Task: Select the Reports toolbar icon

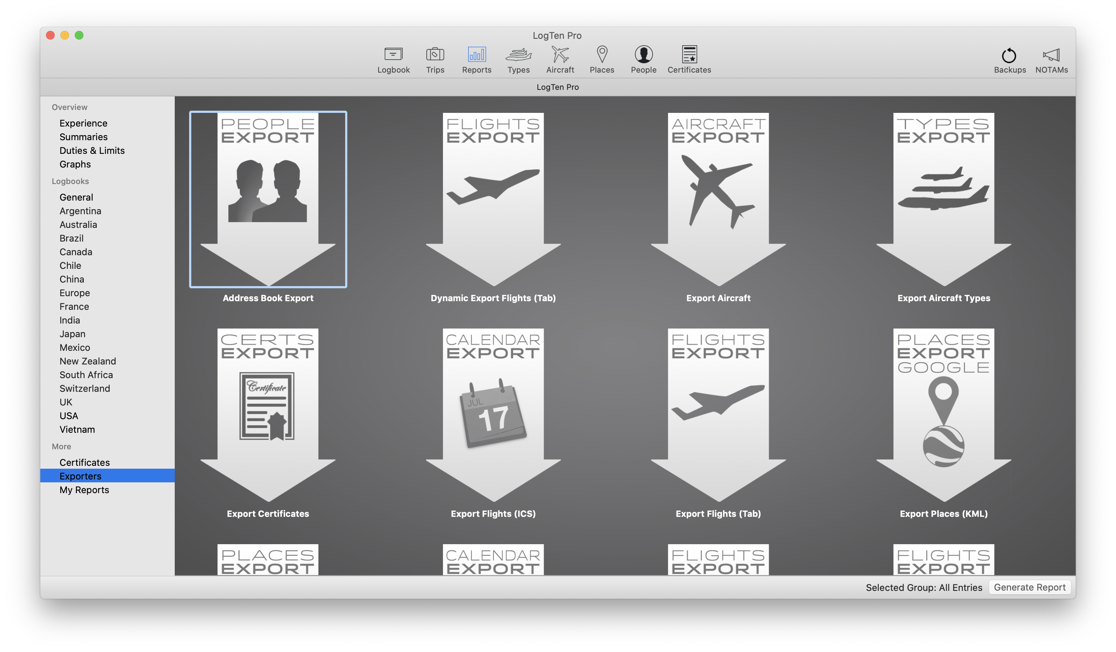Action: [476, 60]
